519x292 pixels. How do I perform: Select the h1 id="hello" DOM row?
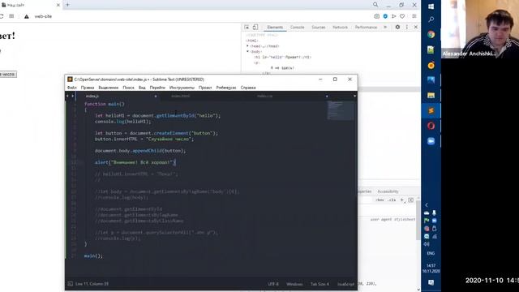point(282,58)
